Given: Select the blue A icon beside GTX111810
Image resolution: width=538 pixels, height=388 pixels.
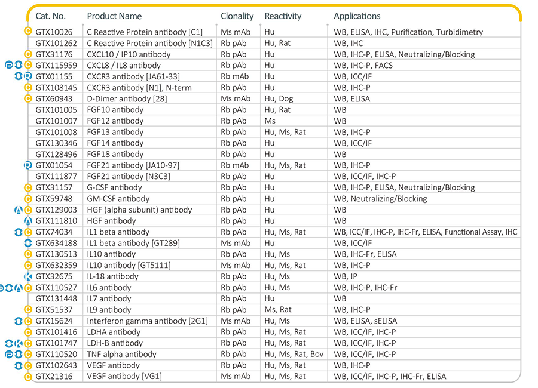Looking at the screenshot, I should click(28, 221).
